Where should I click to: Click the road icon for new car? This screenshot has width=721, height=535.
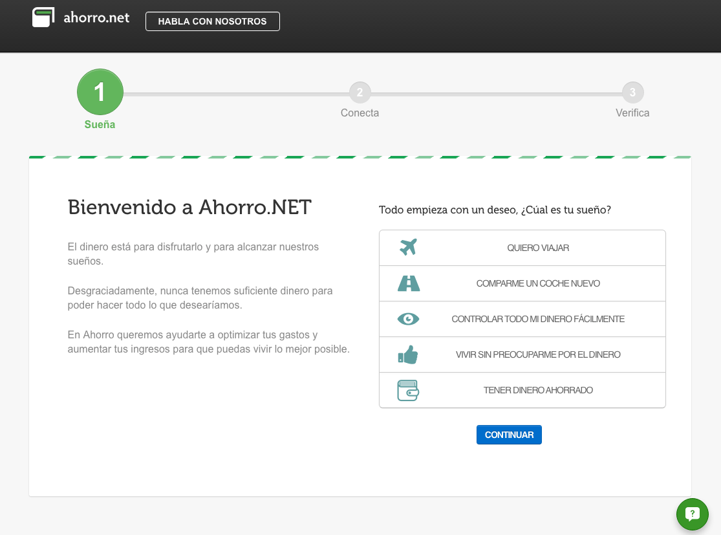click(x=408, y=283)
